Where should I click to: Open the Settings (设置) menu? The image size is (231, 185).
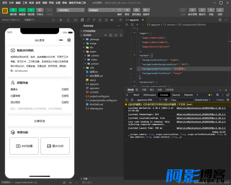coord(58,3)
